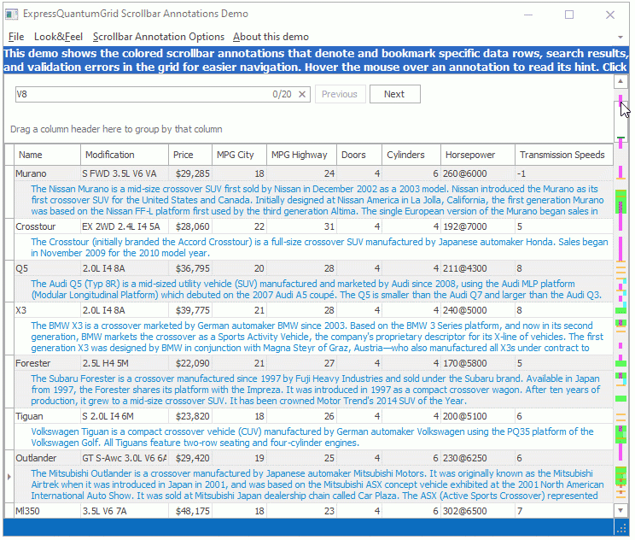Open the Look&Feel menu
635x540 pixels.
(x=58, y=37)
